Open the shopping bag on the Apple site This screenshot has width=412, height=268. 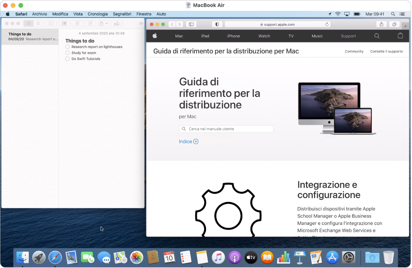coord(400,36)
